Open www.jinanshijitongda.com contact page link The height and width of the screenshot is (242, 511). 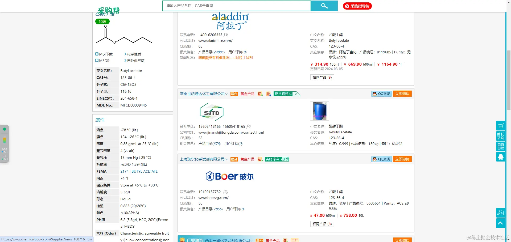pos(231,132)
